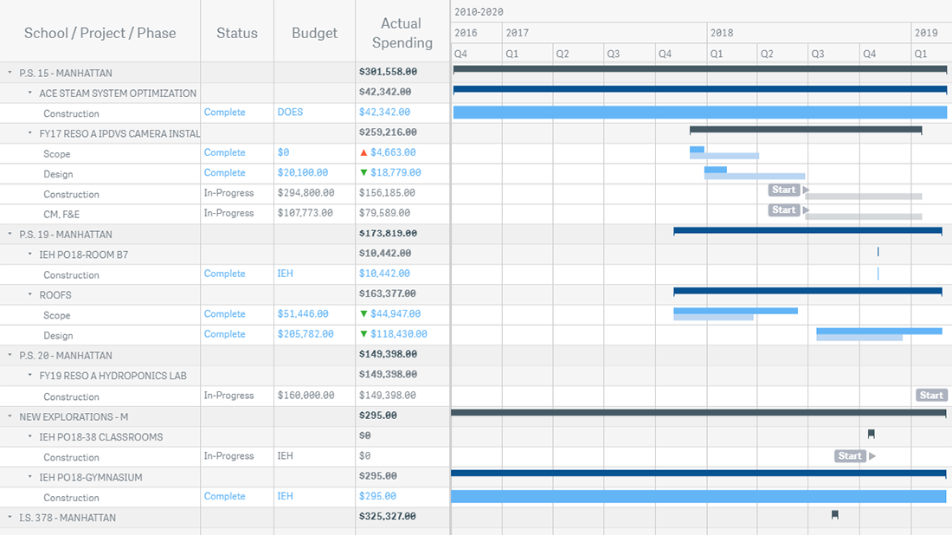Click the Budget column header

click(x=314, y=33)
